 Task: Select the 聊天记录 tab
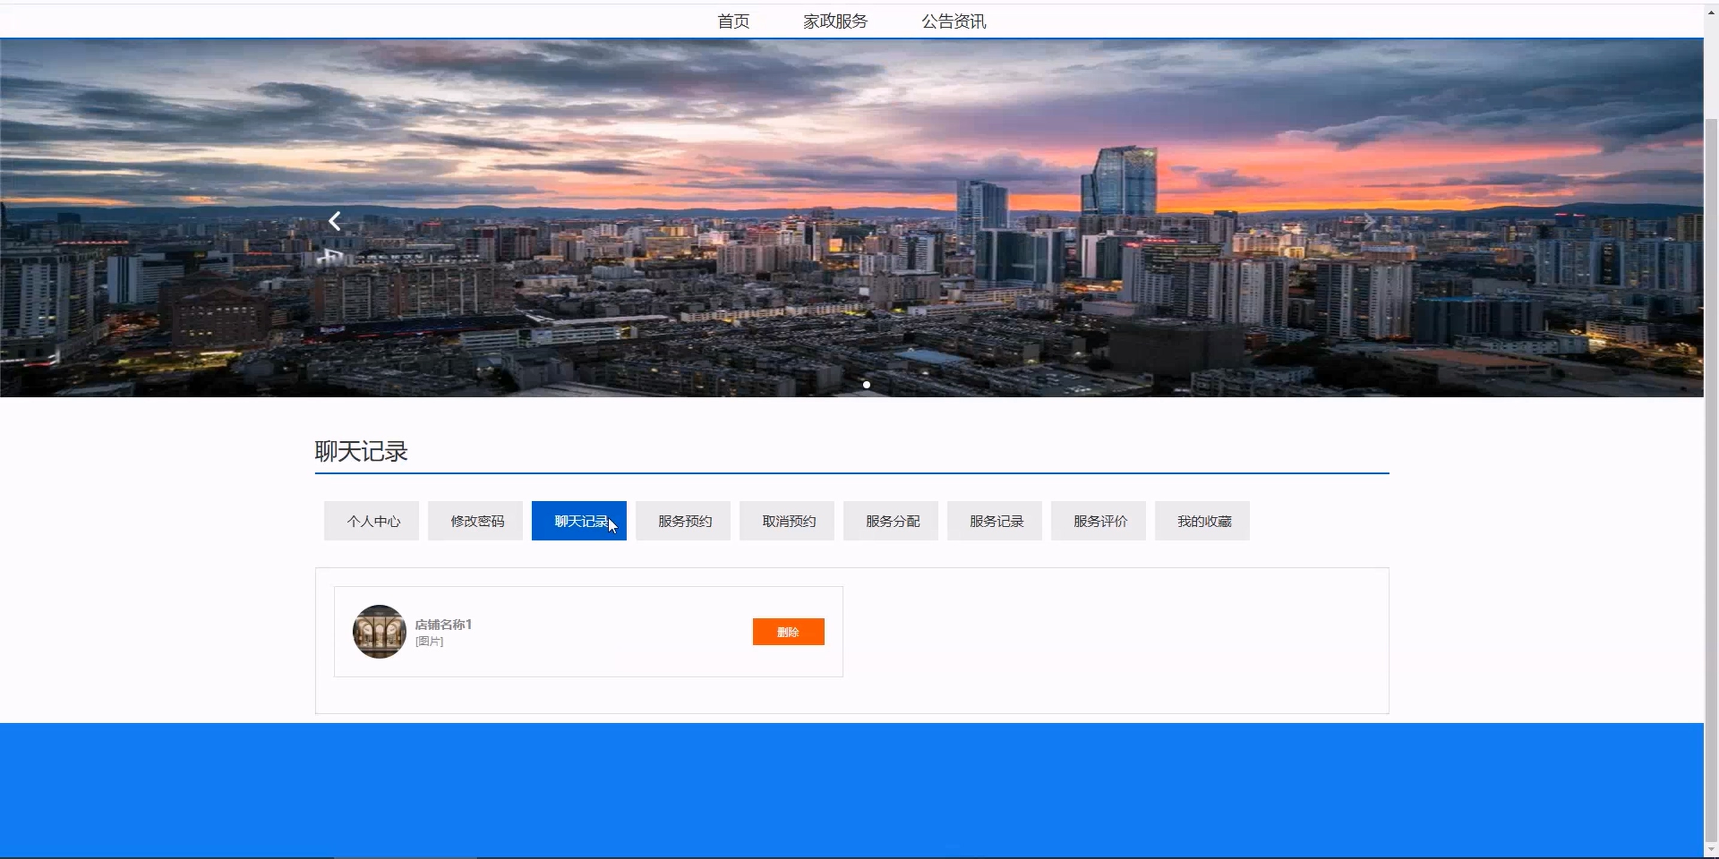point(578,521)
